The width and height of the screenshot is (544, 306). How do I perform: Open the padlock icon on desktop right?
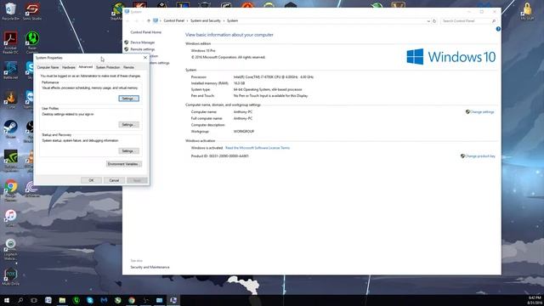click(527, 11)
